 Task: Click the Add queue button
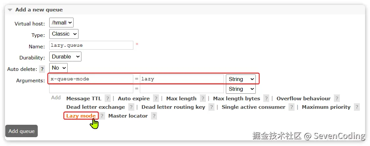click(21, 131)
